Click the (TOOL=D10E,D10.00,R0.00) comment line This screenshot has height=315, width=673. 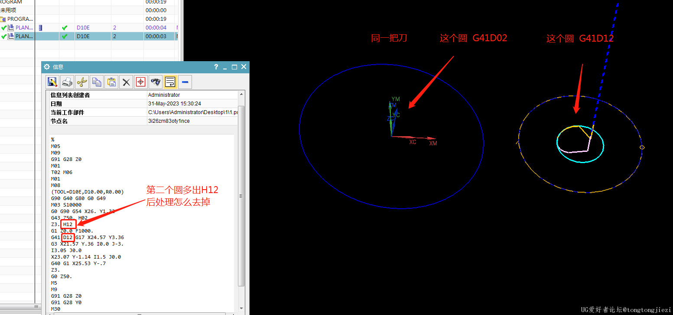click(x=87, y=192)
